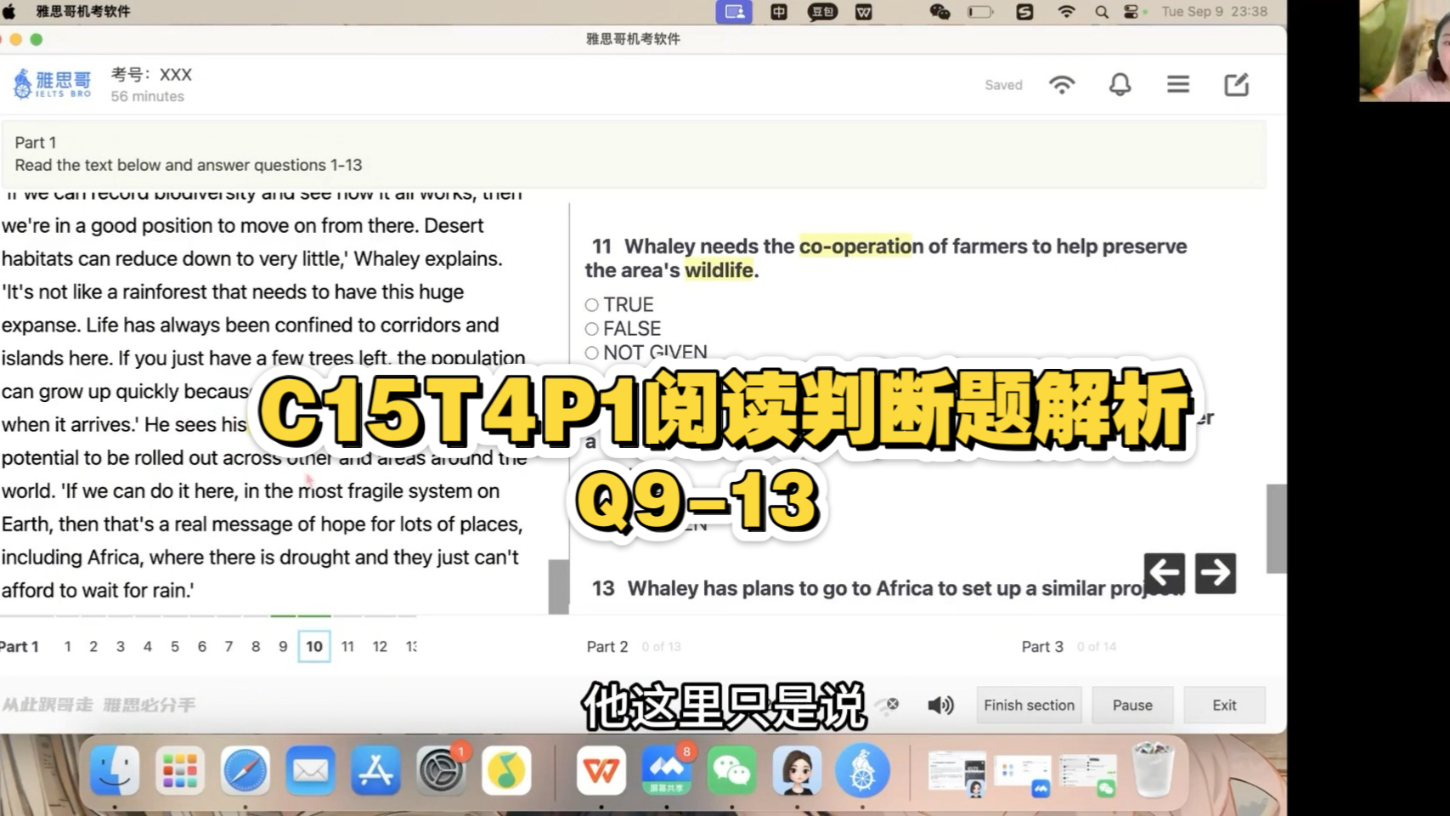
Task: Jump to question 6
Action: (x=202, y=646)
